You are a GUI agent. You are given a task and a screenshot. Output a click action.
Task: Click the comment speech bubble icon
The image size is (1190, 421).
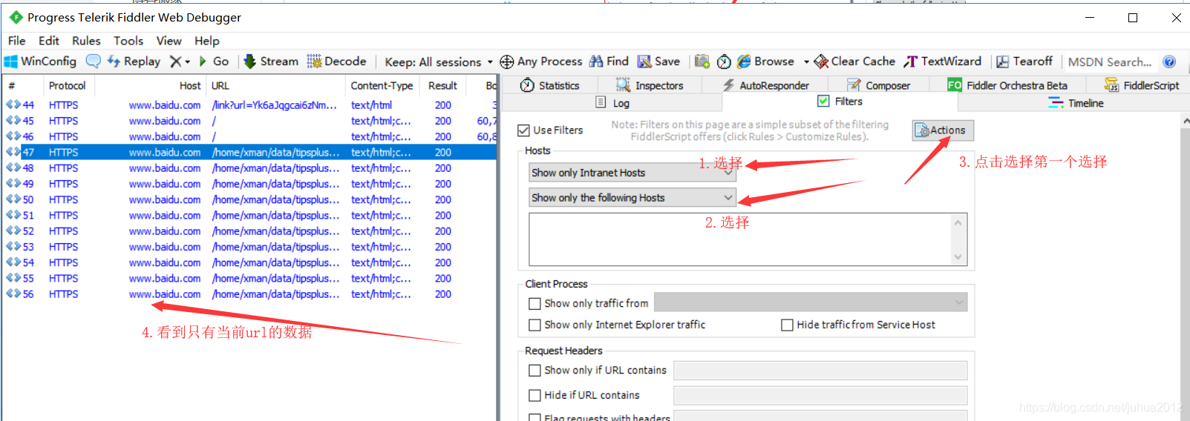[x=94, y=62]
